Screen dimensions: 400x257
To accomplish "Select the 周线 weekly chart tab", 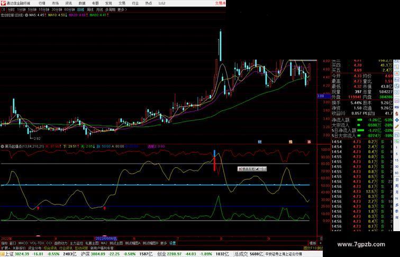I will coord(90,9).
